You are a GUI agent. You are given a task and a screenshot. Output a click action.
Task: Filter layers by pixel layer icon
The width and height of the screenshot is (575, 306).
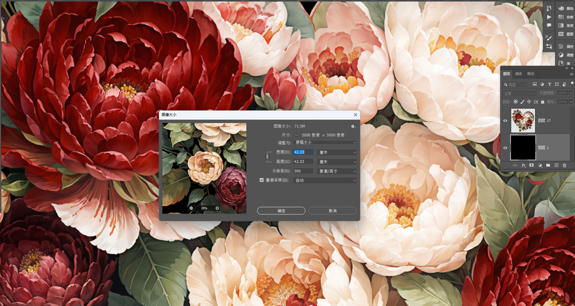[535, 84]
